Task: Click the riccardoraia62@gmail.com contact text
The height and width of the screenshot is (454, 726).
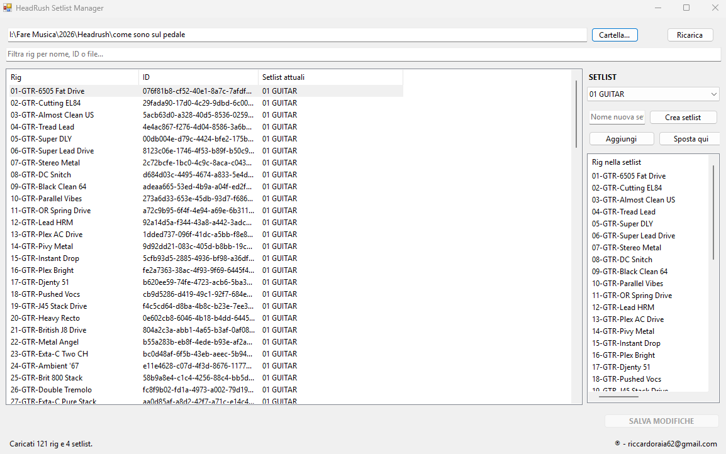Action: click(x=673, y=445)
